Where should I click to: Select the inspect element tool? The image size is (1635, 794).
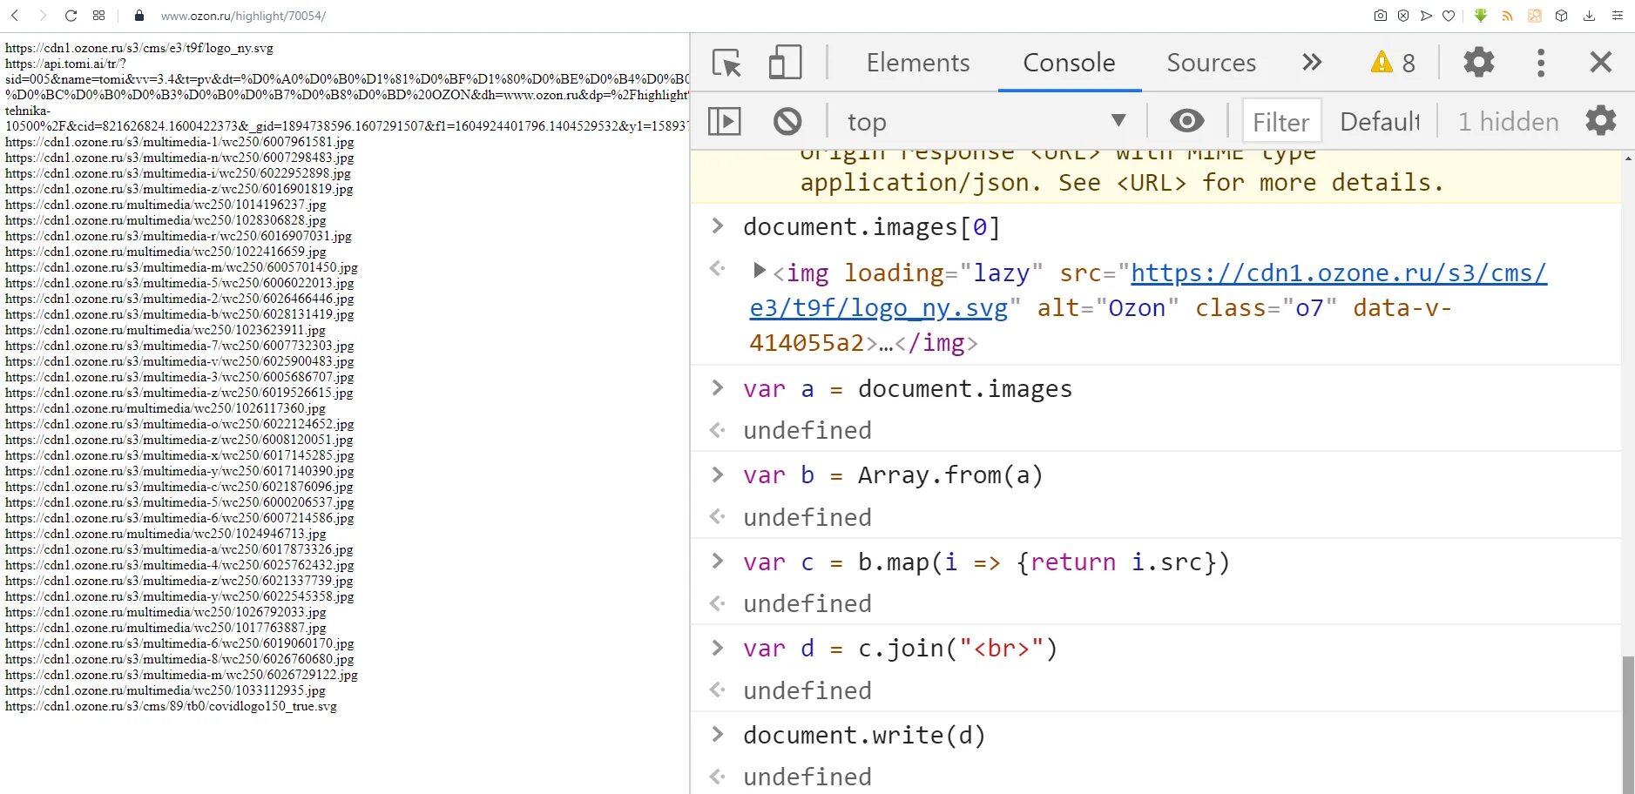[724, 62]
